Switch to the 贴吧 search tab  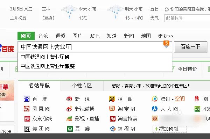94,36
